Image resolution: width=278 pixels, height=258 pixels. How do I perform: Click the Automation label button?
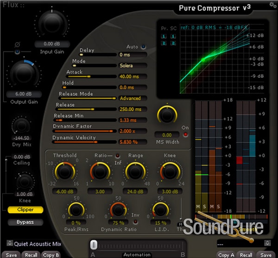coord(137,255)
